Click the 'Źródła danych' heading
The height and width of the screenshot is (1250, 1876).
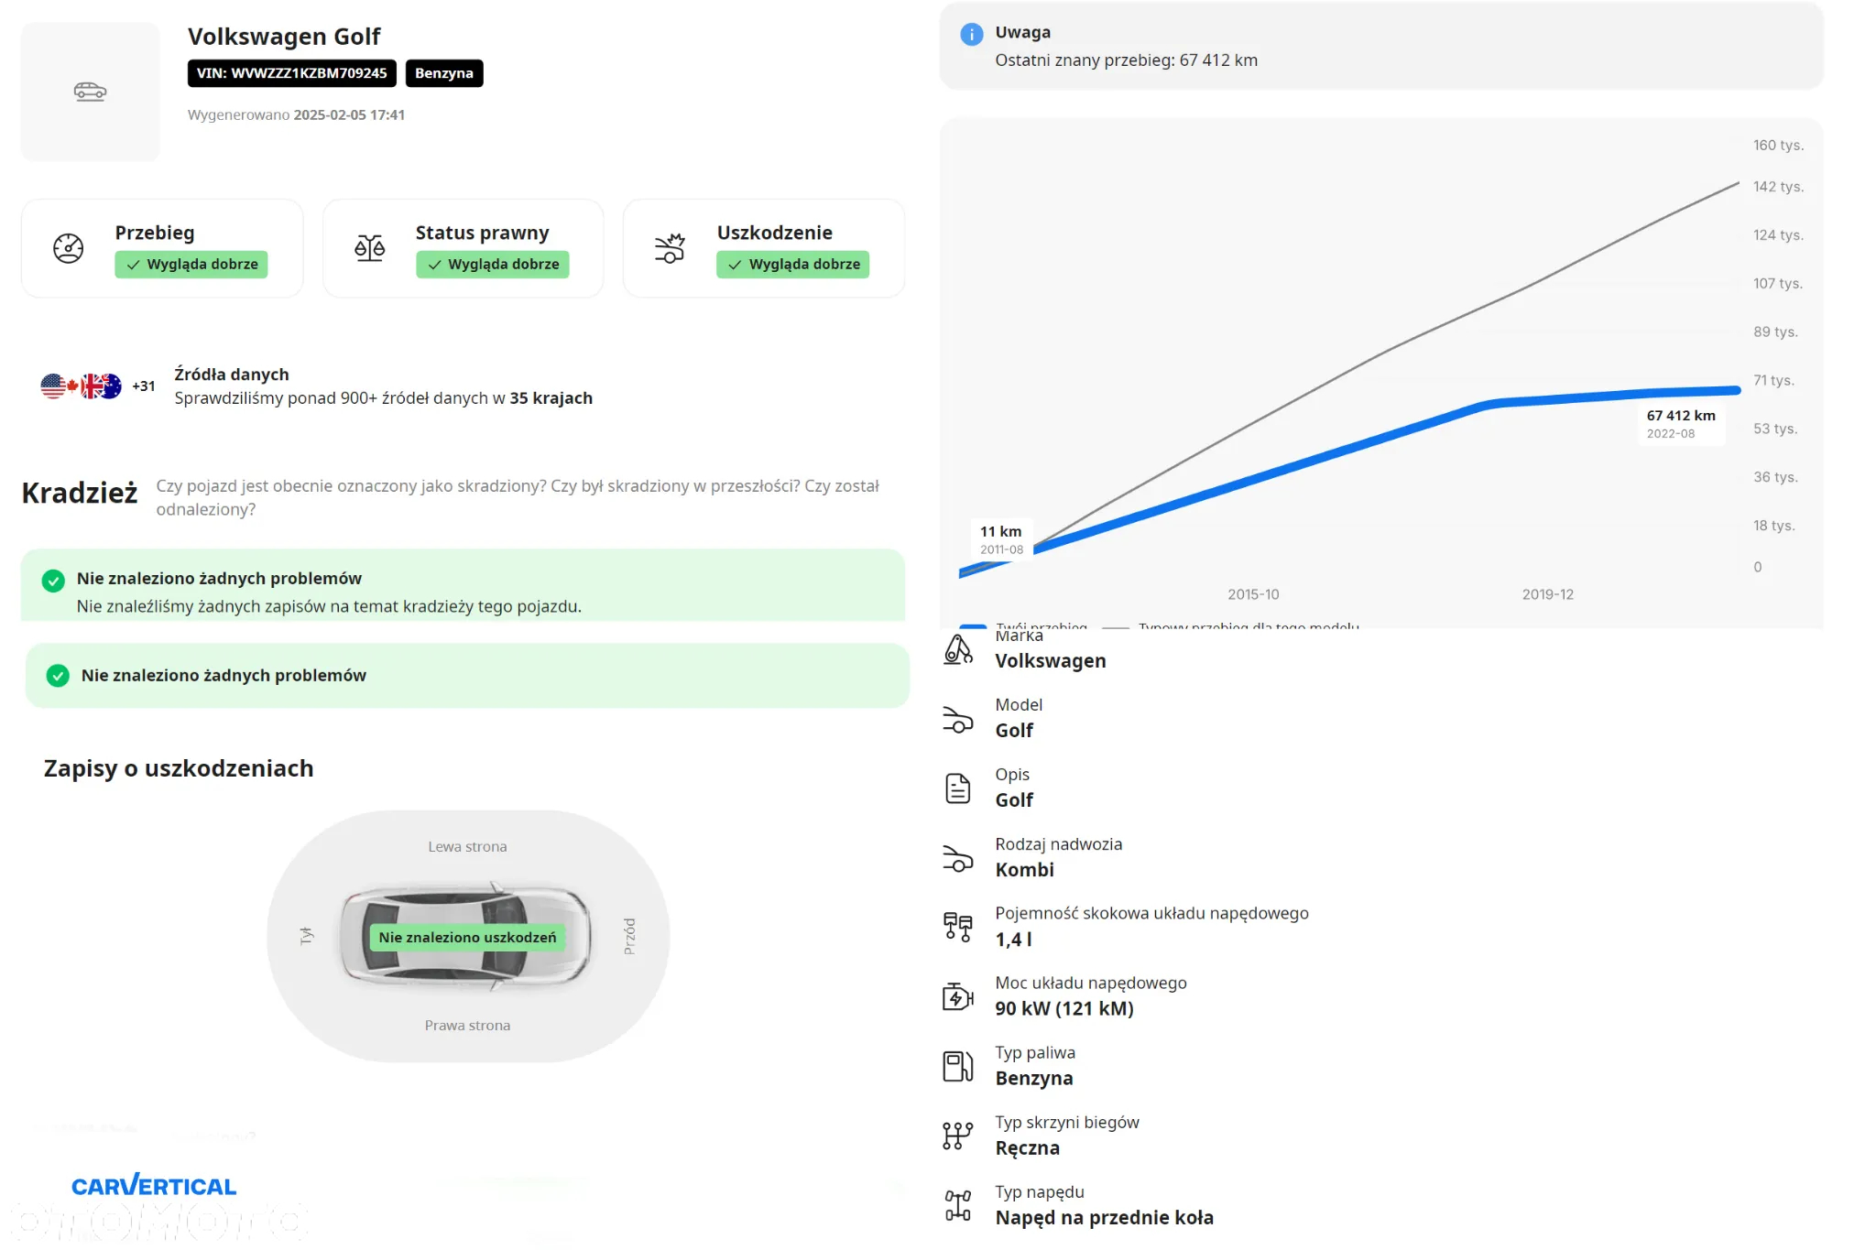click(232, 375)
